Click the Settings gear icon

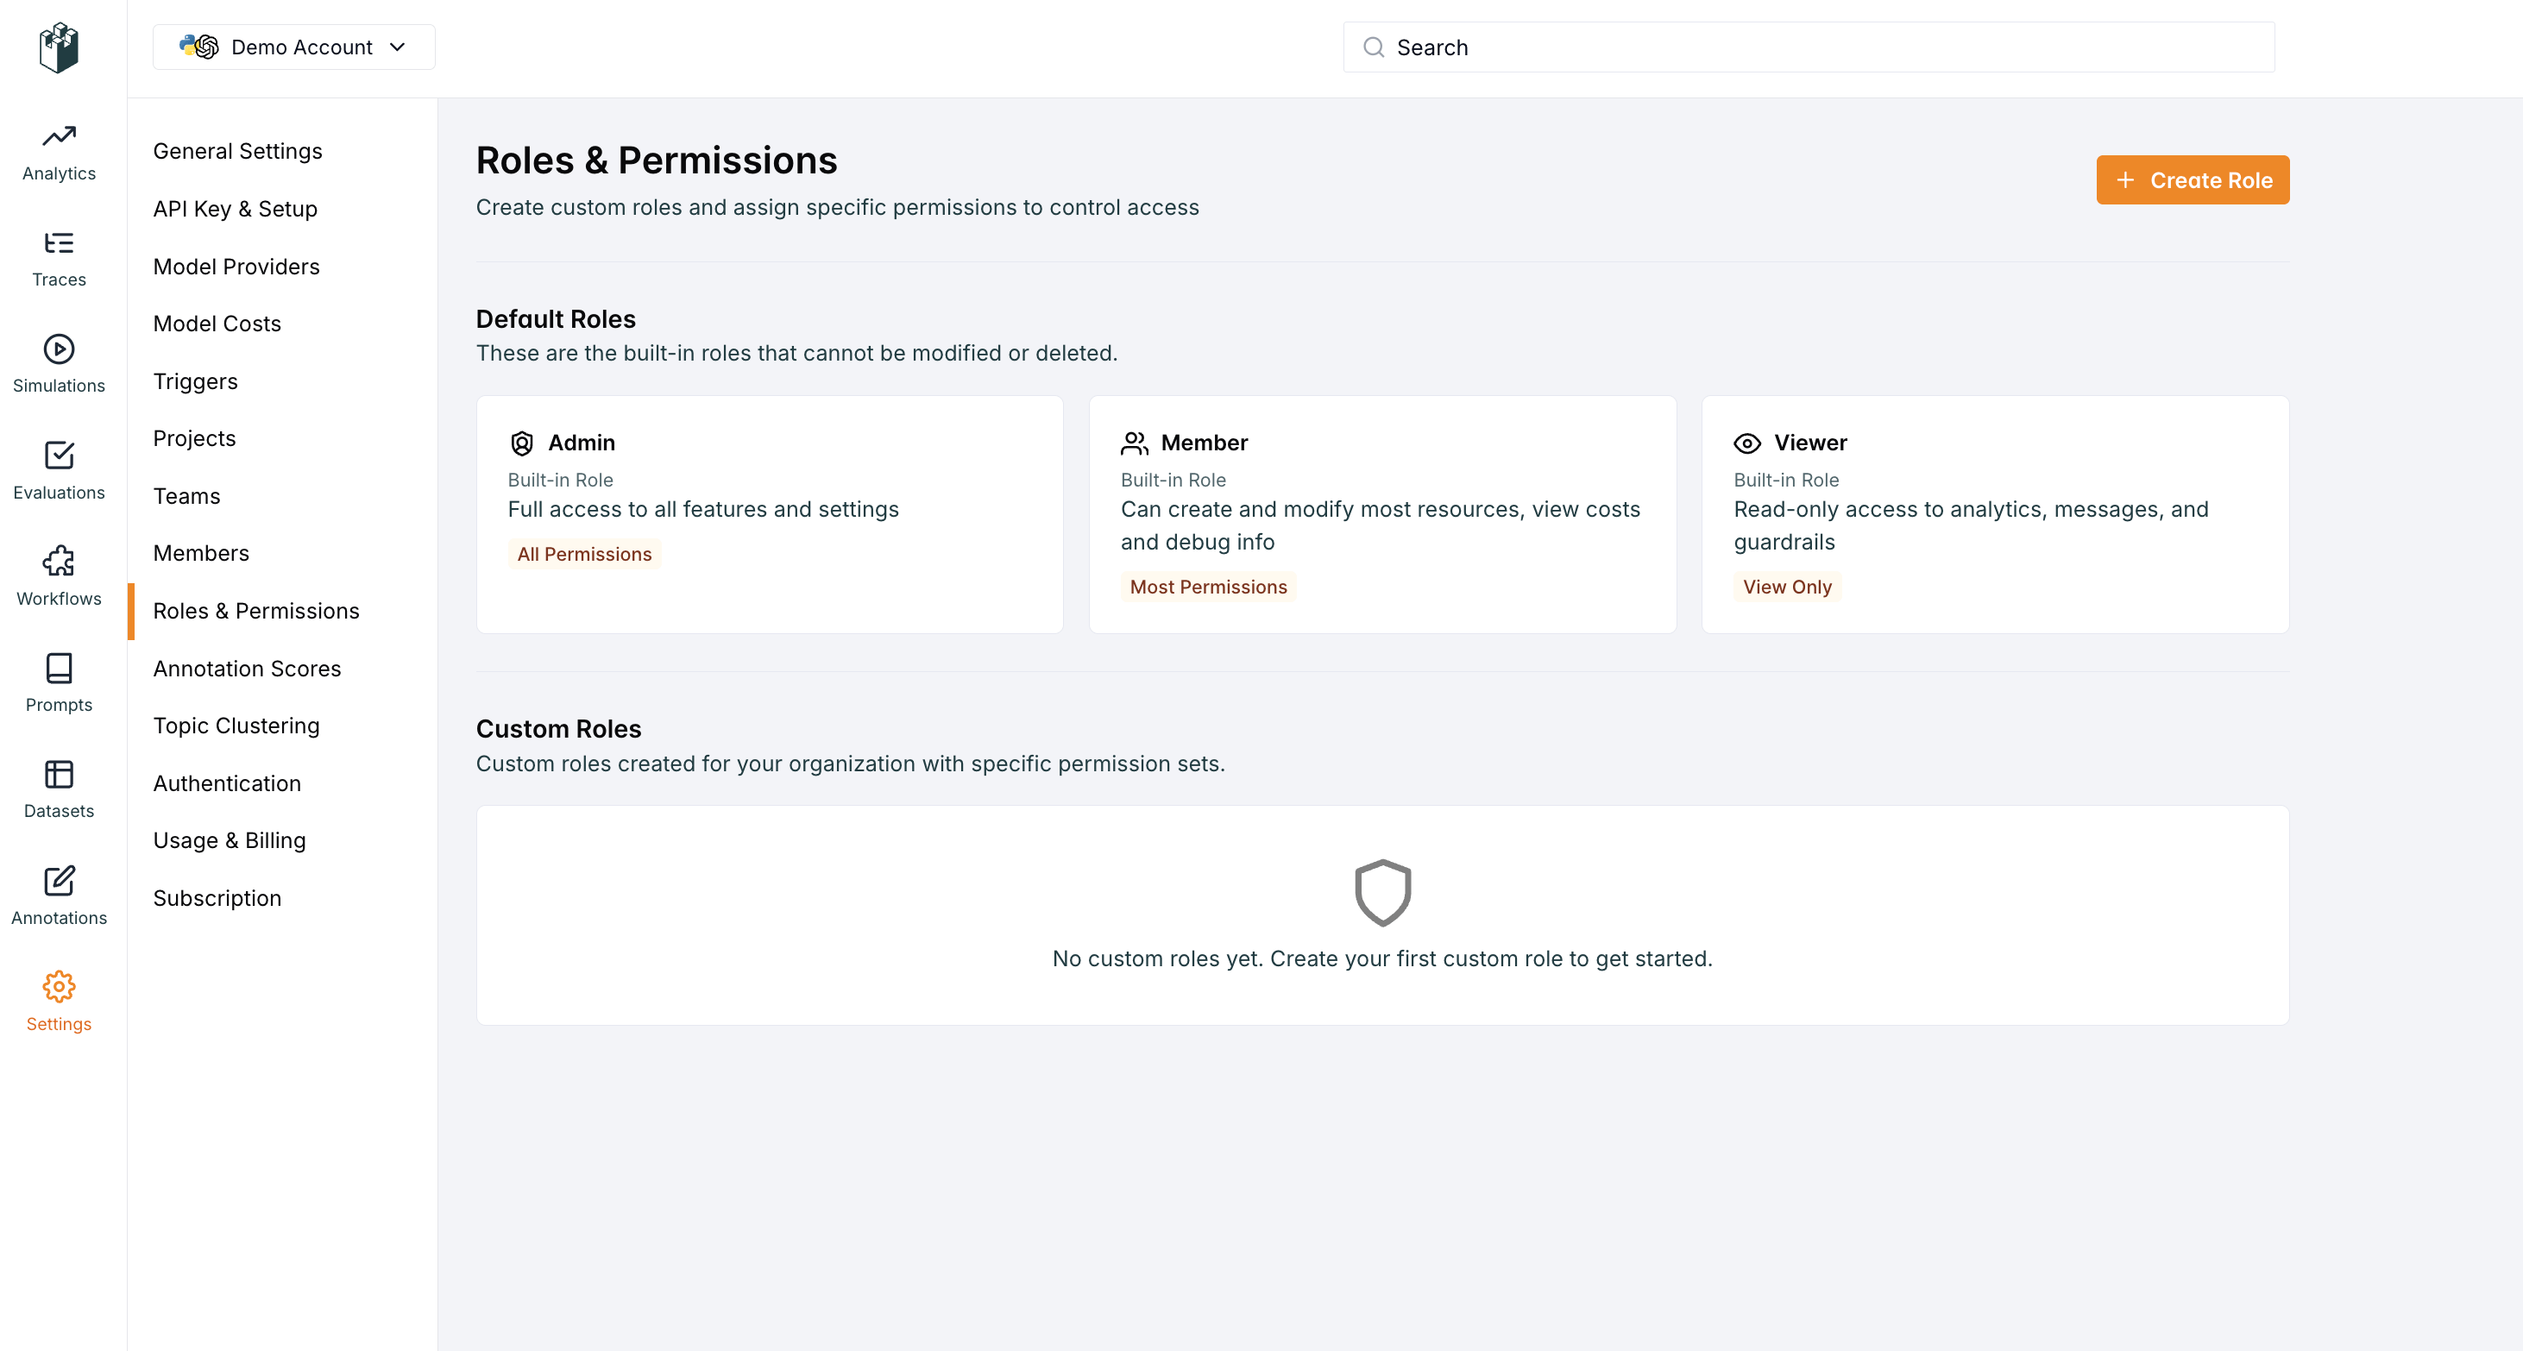tap(59, 987)
